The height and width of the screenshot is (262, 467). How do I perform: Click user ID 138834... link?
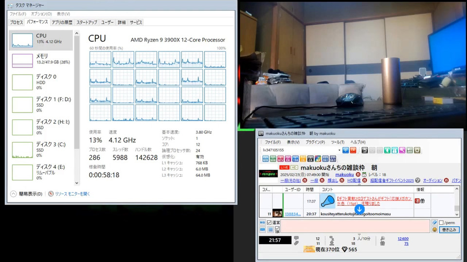pos(293,214)
